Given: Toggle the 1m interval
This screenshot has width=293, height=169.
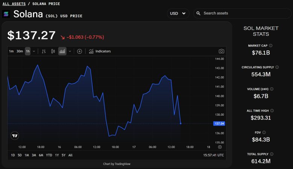Looking at the screenshot, I should (11, 51).
